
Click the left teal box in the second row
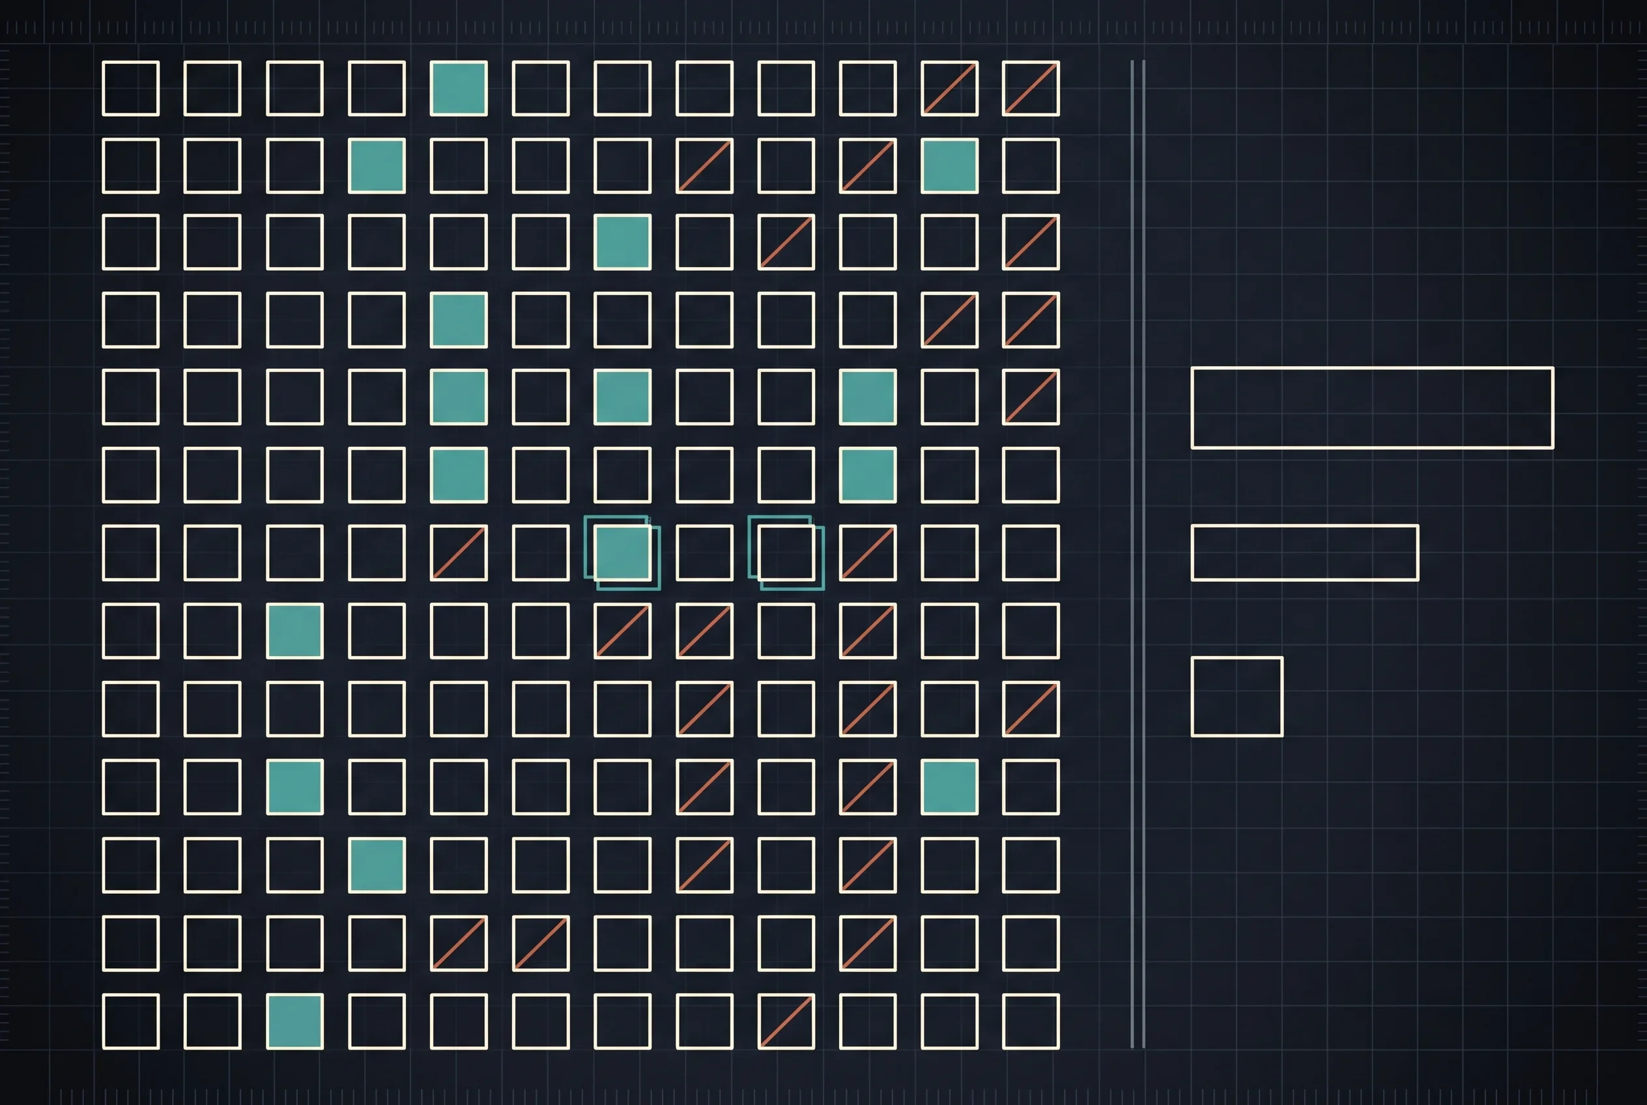377,165
